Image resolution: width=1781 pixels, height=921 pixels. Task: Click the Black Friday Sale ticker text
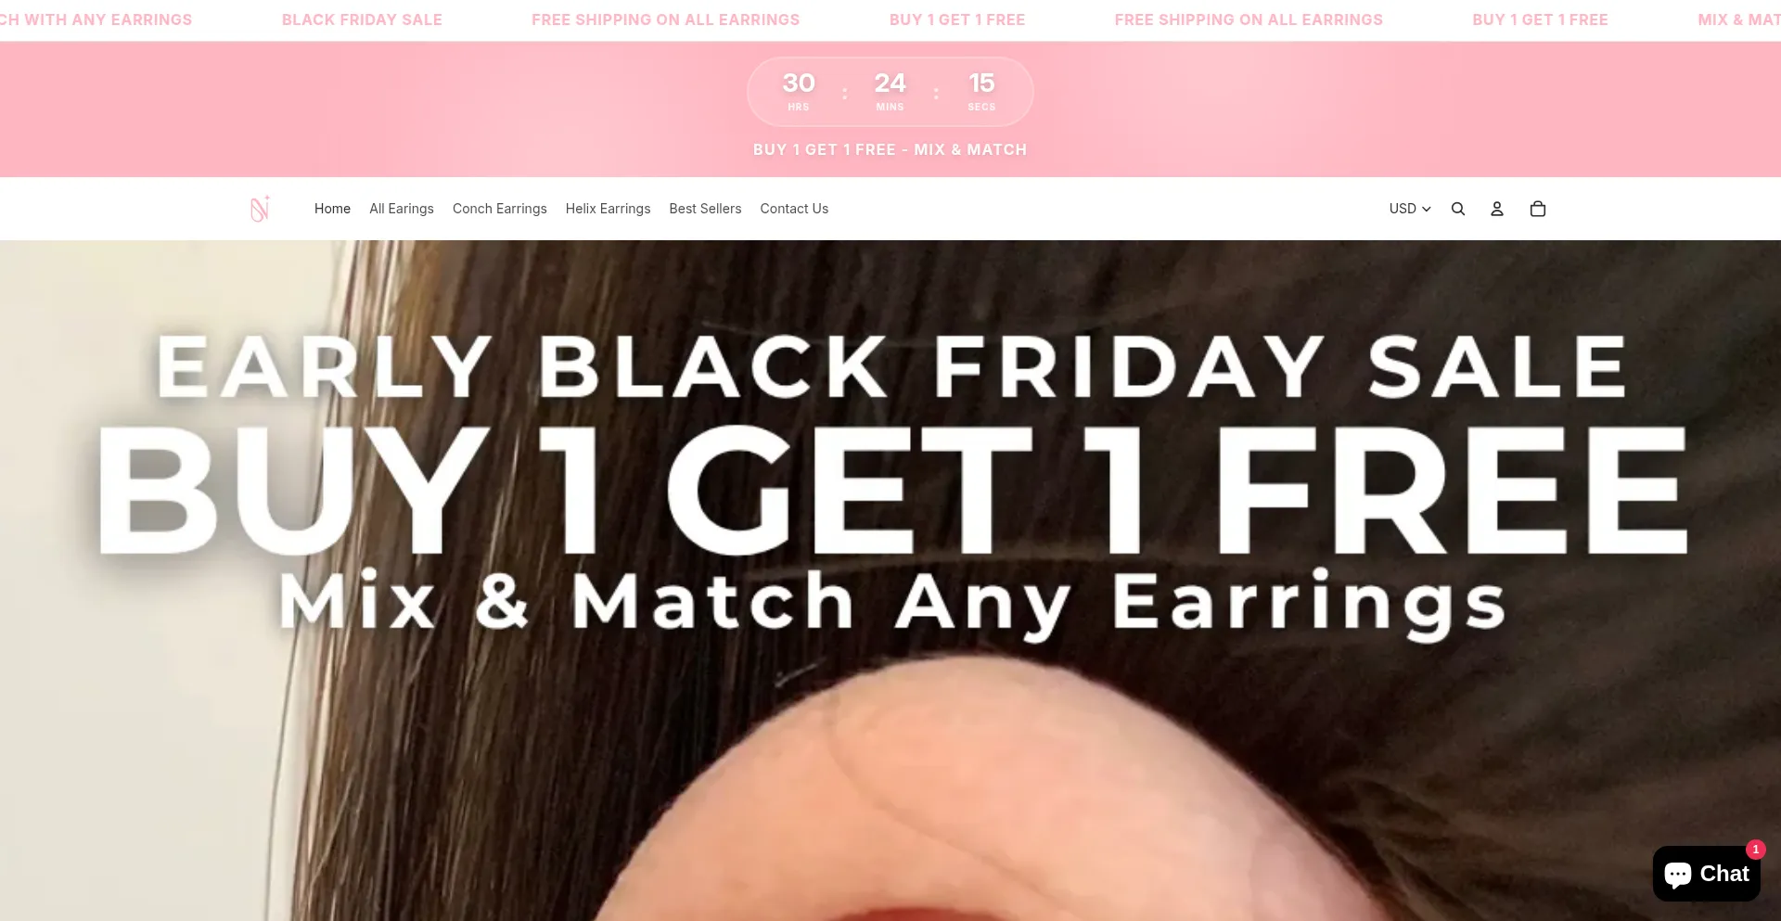pyautogui.click(x=362, y=19)
